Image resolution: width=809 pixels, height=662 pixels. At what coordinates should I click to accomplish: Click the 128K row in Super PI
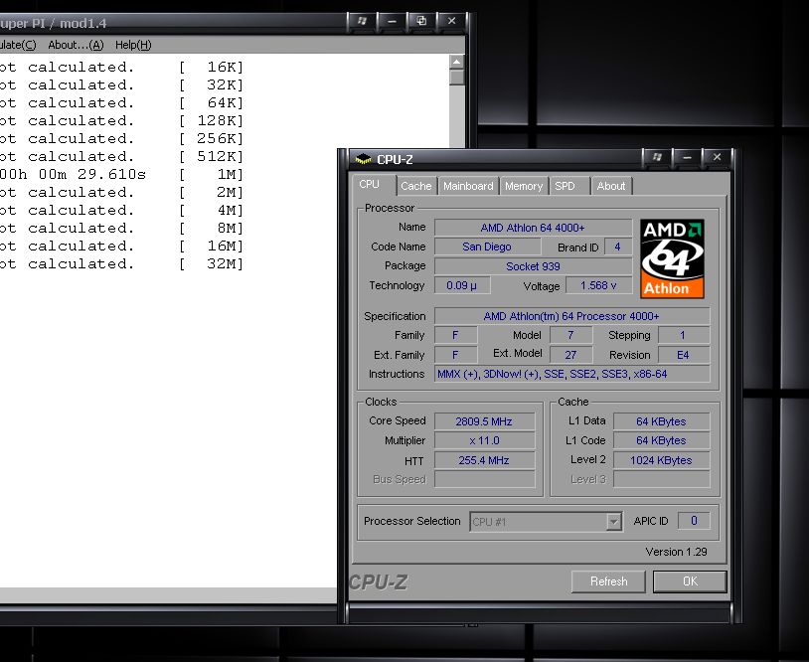[121, 120]
